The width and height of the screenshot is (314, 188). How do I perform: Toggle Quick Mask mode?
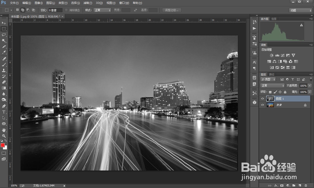(x=3, y=153)
